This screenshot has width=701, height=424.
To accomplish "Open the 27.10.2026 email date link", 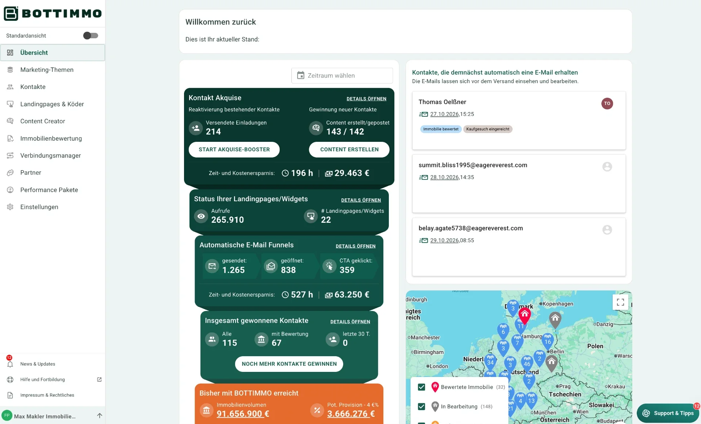I will click(444, 114).
